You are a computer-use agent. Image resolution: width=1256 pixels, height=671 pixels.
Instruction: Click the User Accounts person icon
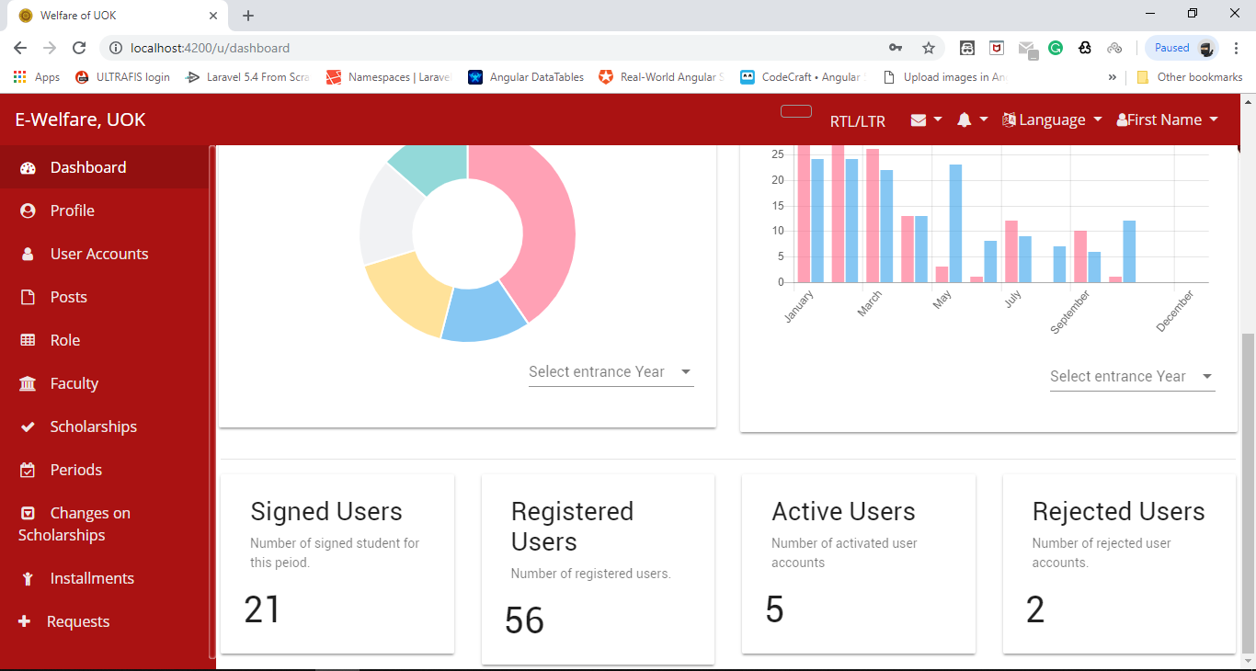[x=27, y=253]
